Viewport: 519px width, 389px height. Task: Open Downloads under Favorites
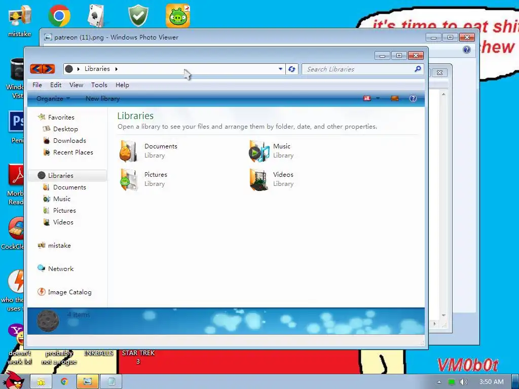tap(65, 141)
